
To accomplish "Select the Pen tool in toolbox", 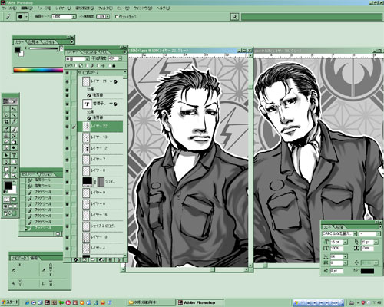I will pos(6,162).
